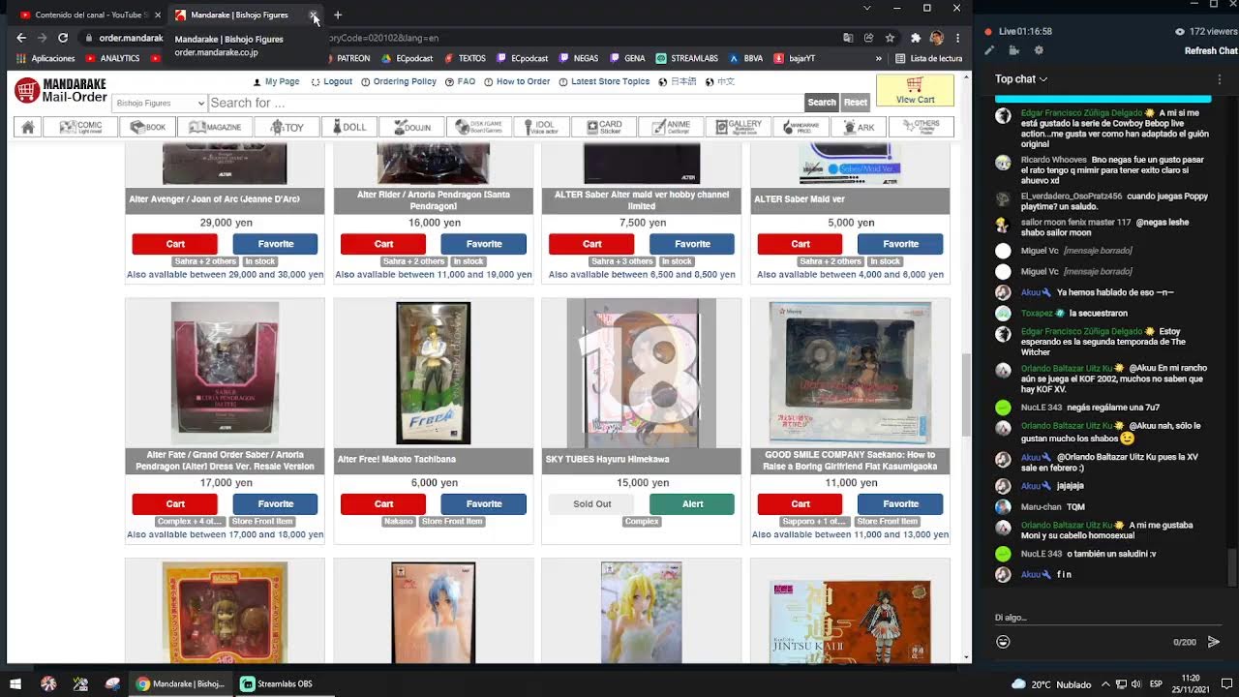The width and height of the screenshot is (1239, 697).
Task: Open the ANALYTICS bookmark
Action: tap(113, 58)
